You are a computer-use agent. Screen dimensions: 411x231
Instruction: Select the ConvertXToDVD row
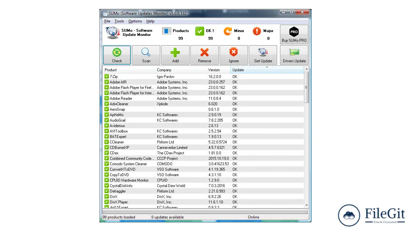[x=203, y=169]
